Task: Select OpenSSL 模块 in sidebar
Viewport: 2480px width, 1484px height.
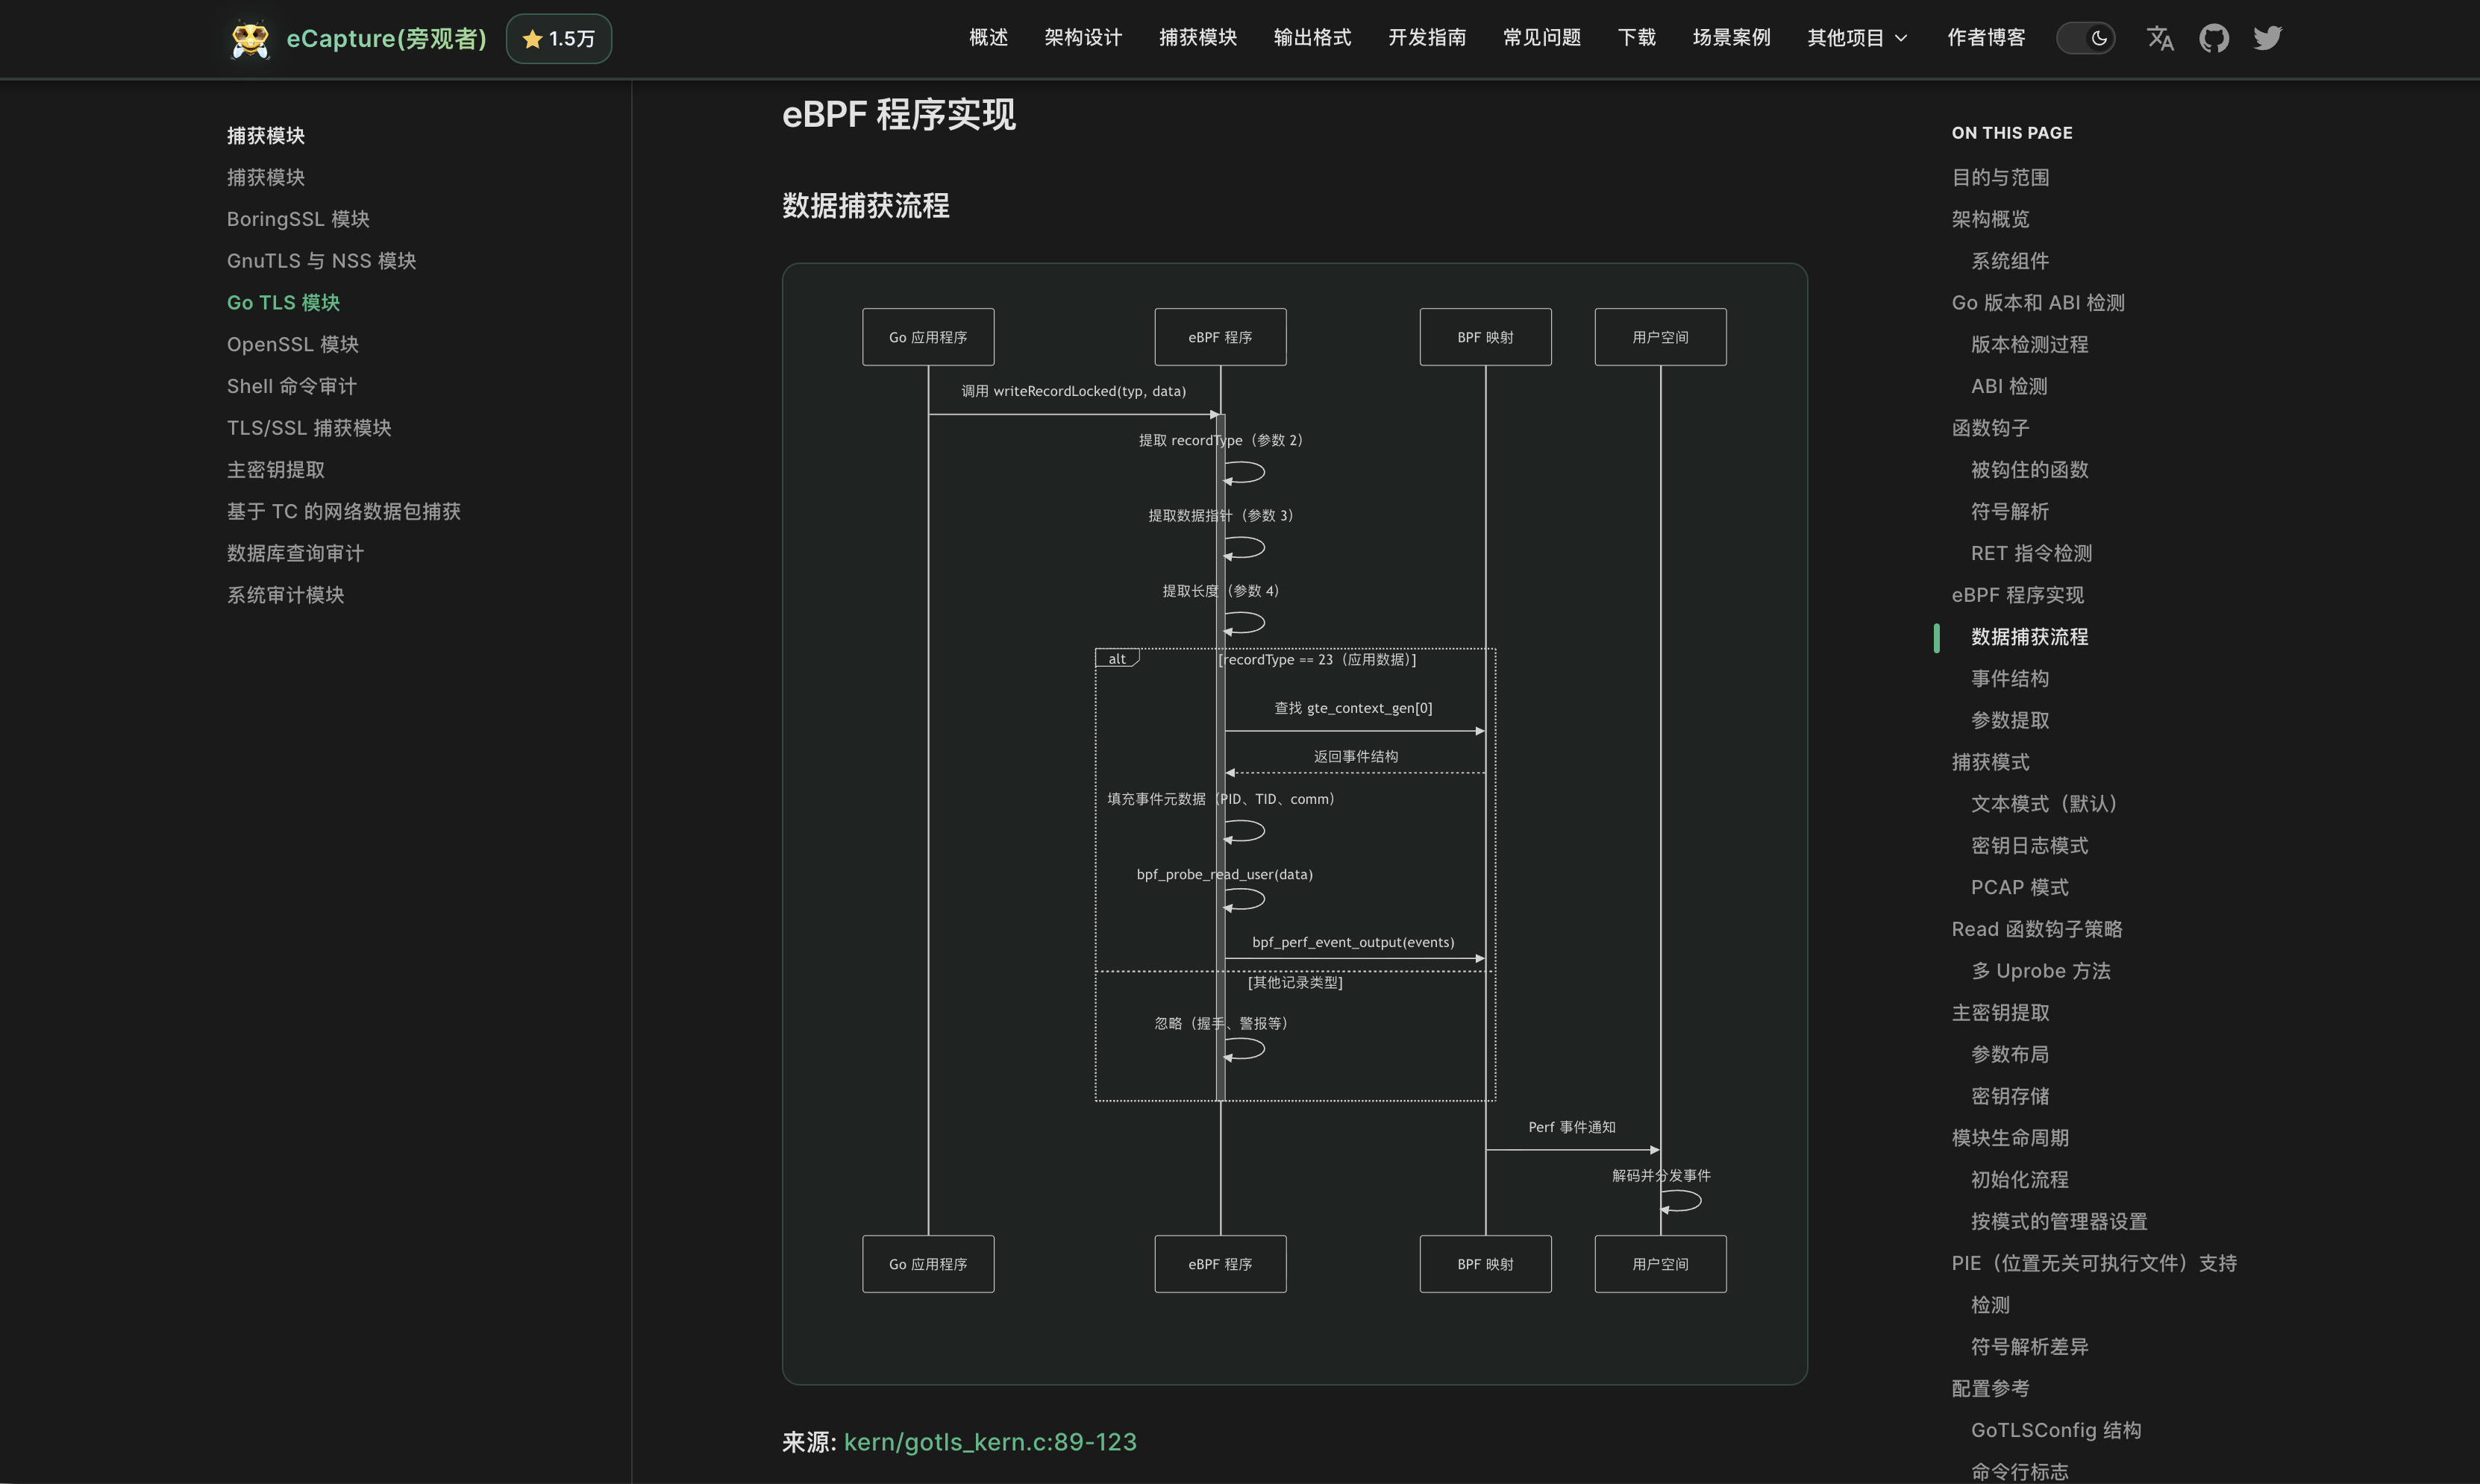Action: [x=292, y=344]
